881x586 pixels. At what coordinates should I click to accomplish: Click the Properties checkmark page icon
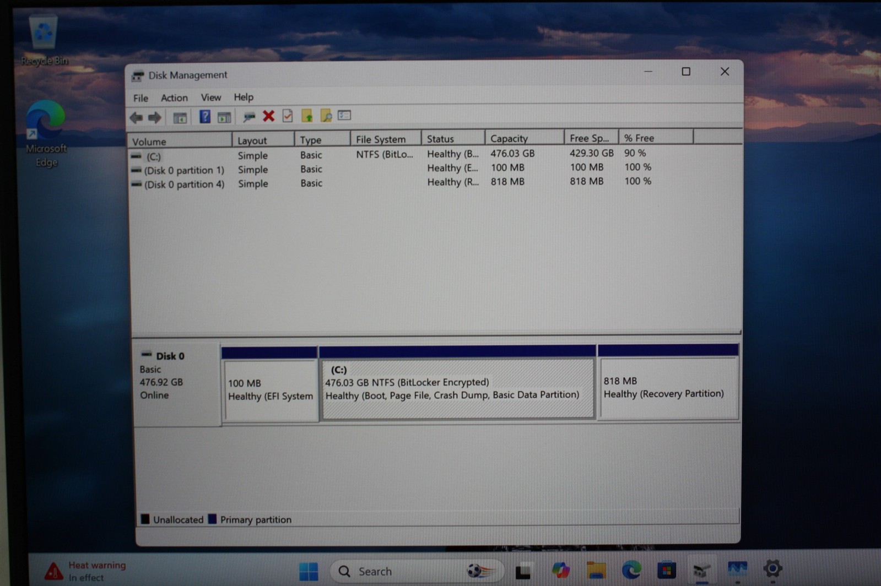point(287,116)
